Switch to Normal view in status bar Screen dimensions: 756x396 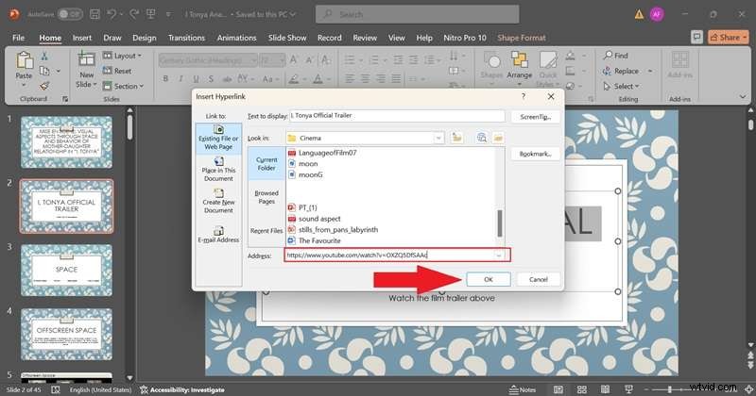pyautogui.click(x=558, y=389)
